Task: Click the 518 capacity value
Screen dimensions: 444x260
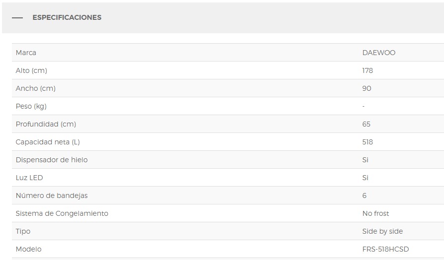Action: pos(368,142)
